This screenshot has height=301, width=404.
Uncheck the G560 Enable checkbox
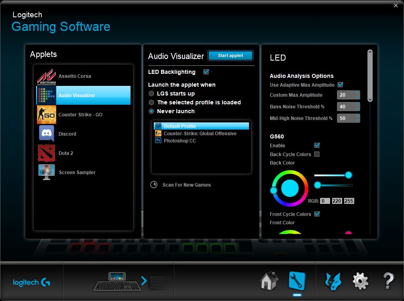pyautogui.click(x=317, y=145)
